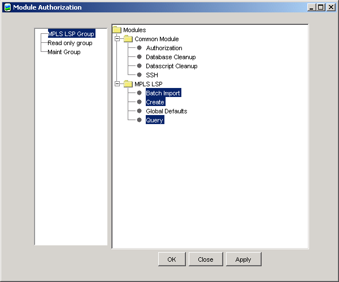Collapse the MPLS LSP tree node
Screen dimensions: 339x282
[x=117, y=83]
